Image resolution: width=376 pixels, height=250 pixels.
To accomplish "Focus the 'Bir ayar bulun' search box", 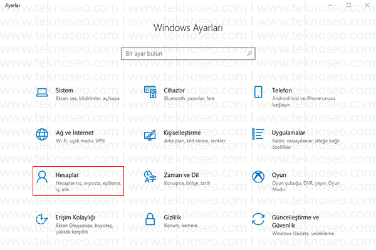I will (x=188, y=54).
